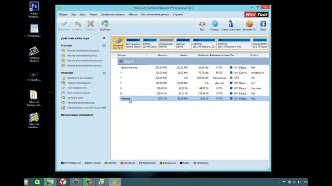Viewport: 332px width, 186px height.
Task: Click the Contact us (Связаться с нами) icon
Action: [231, 24]
